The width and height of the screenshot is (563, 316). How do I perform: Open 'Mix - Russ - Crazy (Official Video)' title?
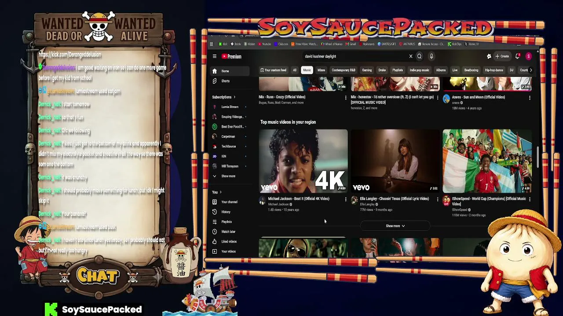point(282,97)
